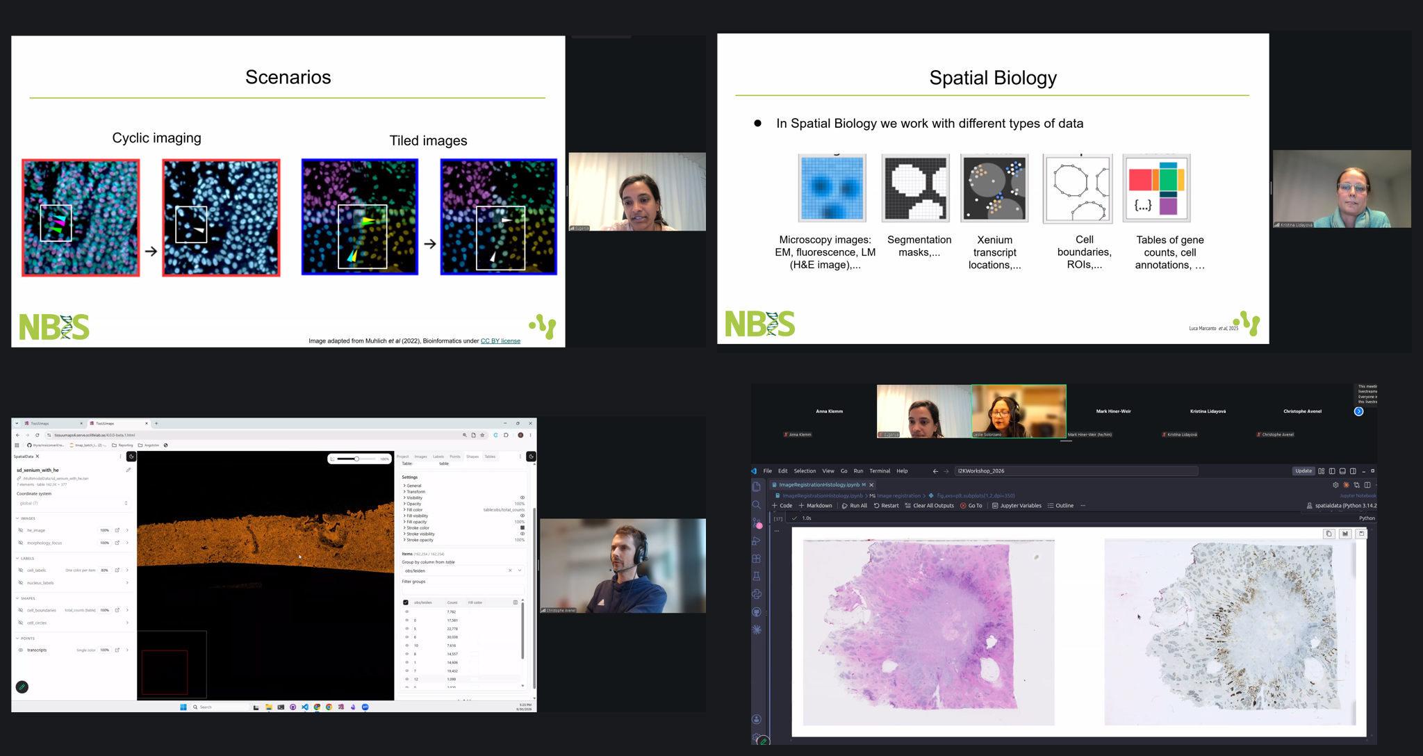Click open-external icon for transcripts layer

coord(117,650)
